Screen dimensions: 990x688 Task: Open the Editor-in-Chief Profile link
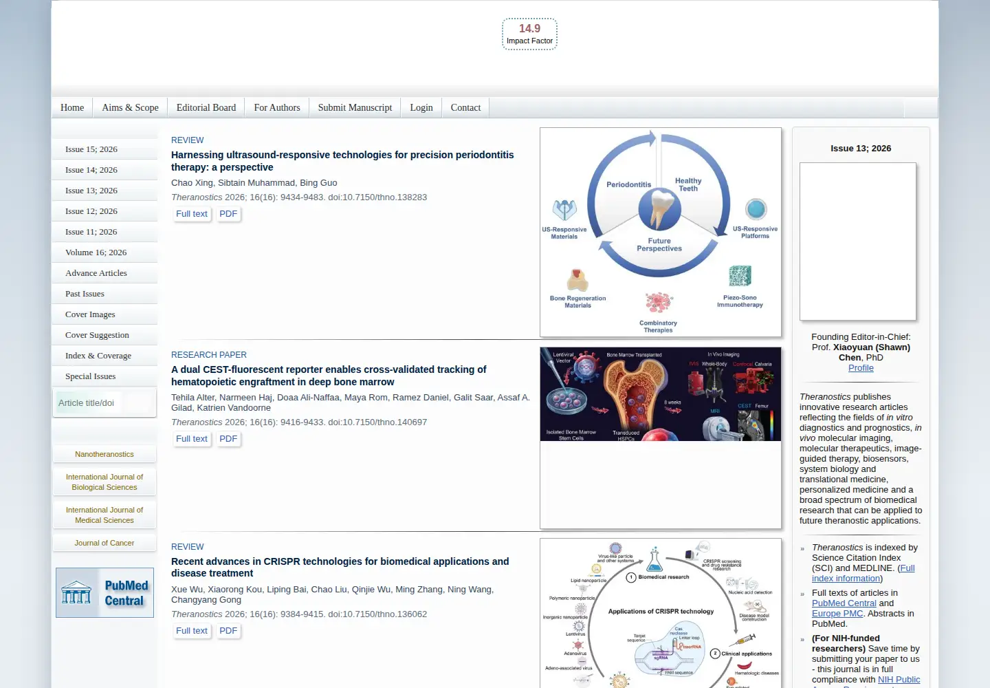[x=861, y=368]
